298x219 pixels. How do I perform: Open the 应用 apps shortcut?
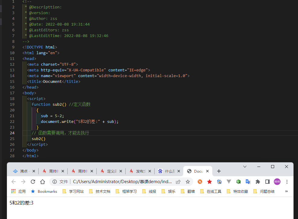[18, 191]
